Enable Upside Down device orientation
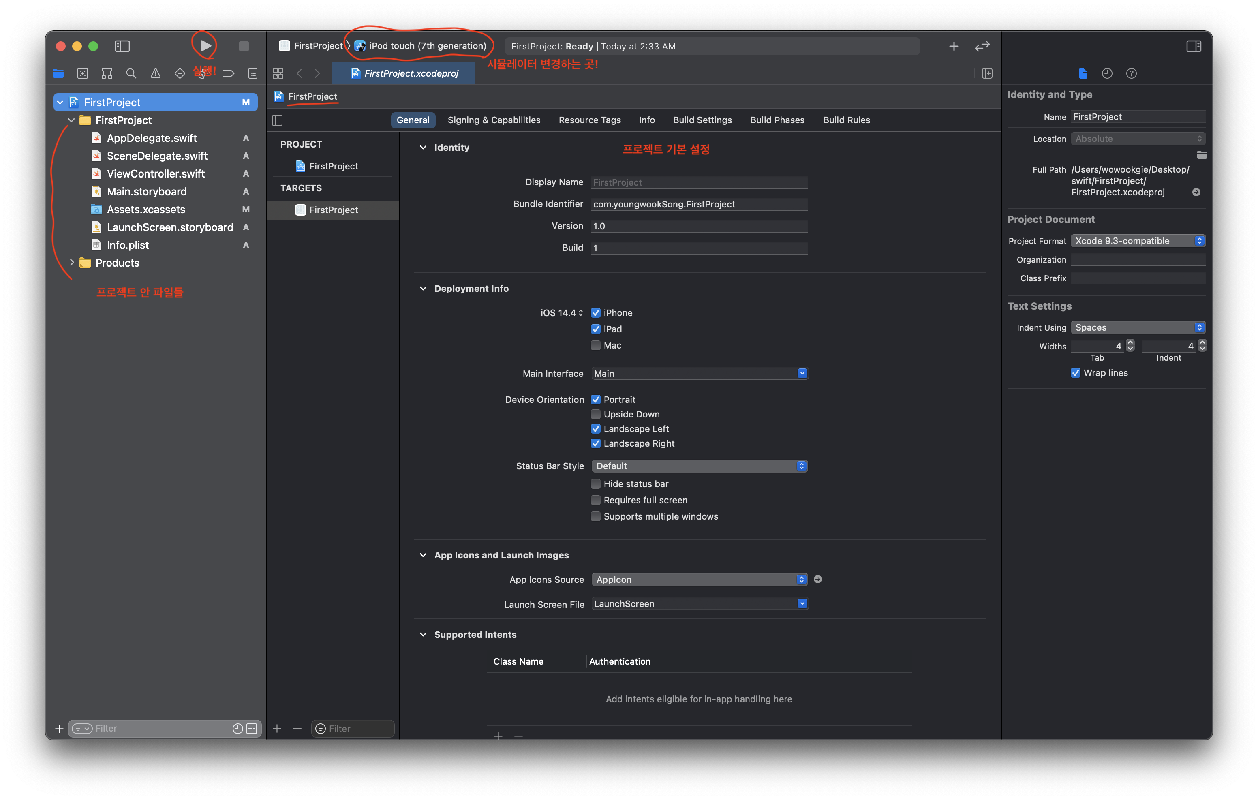The image size is (1258, 800). pyautogui.click(x=595, y=413)
